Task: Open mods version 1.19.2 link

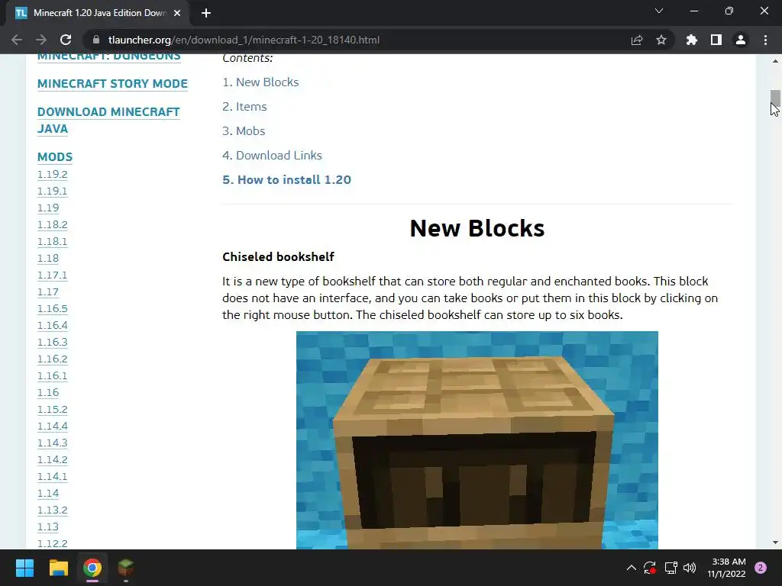Action: (x=53, y=175)
